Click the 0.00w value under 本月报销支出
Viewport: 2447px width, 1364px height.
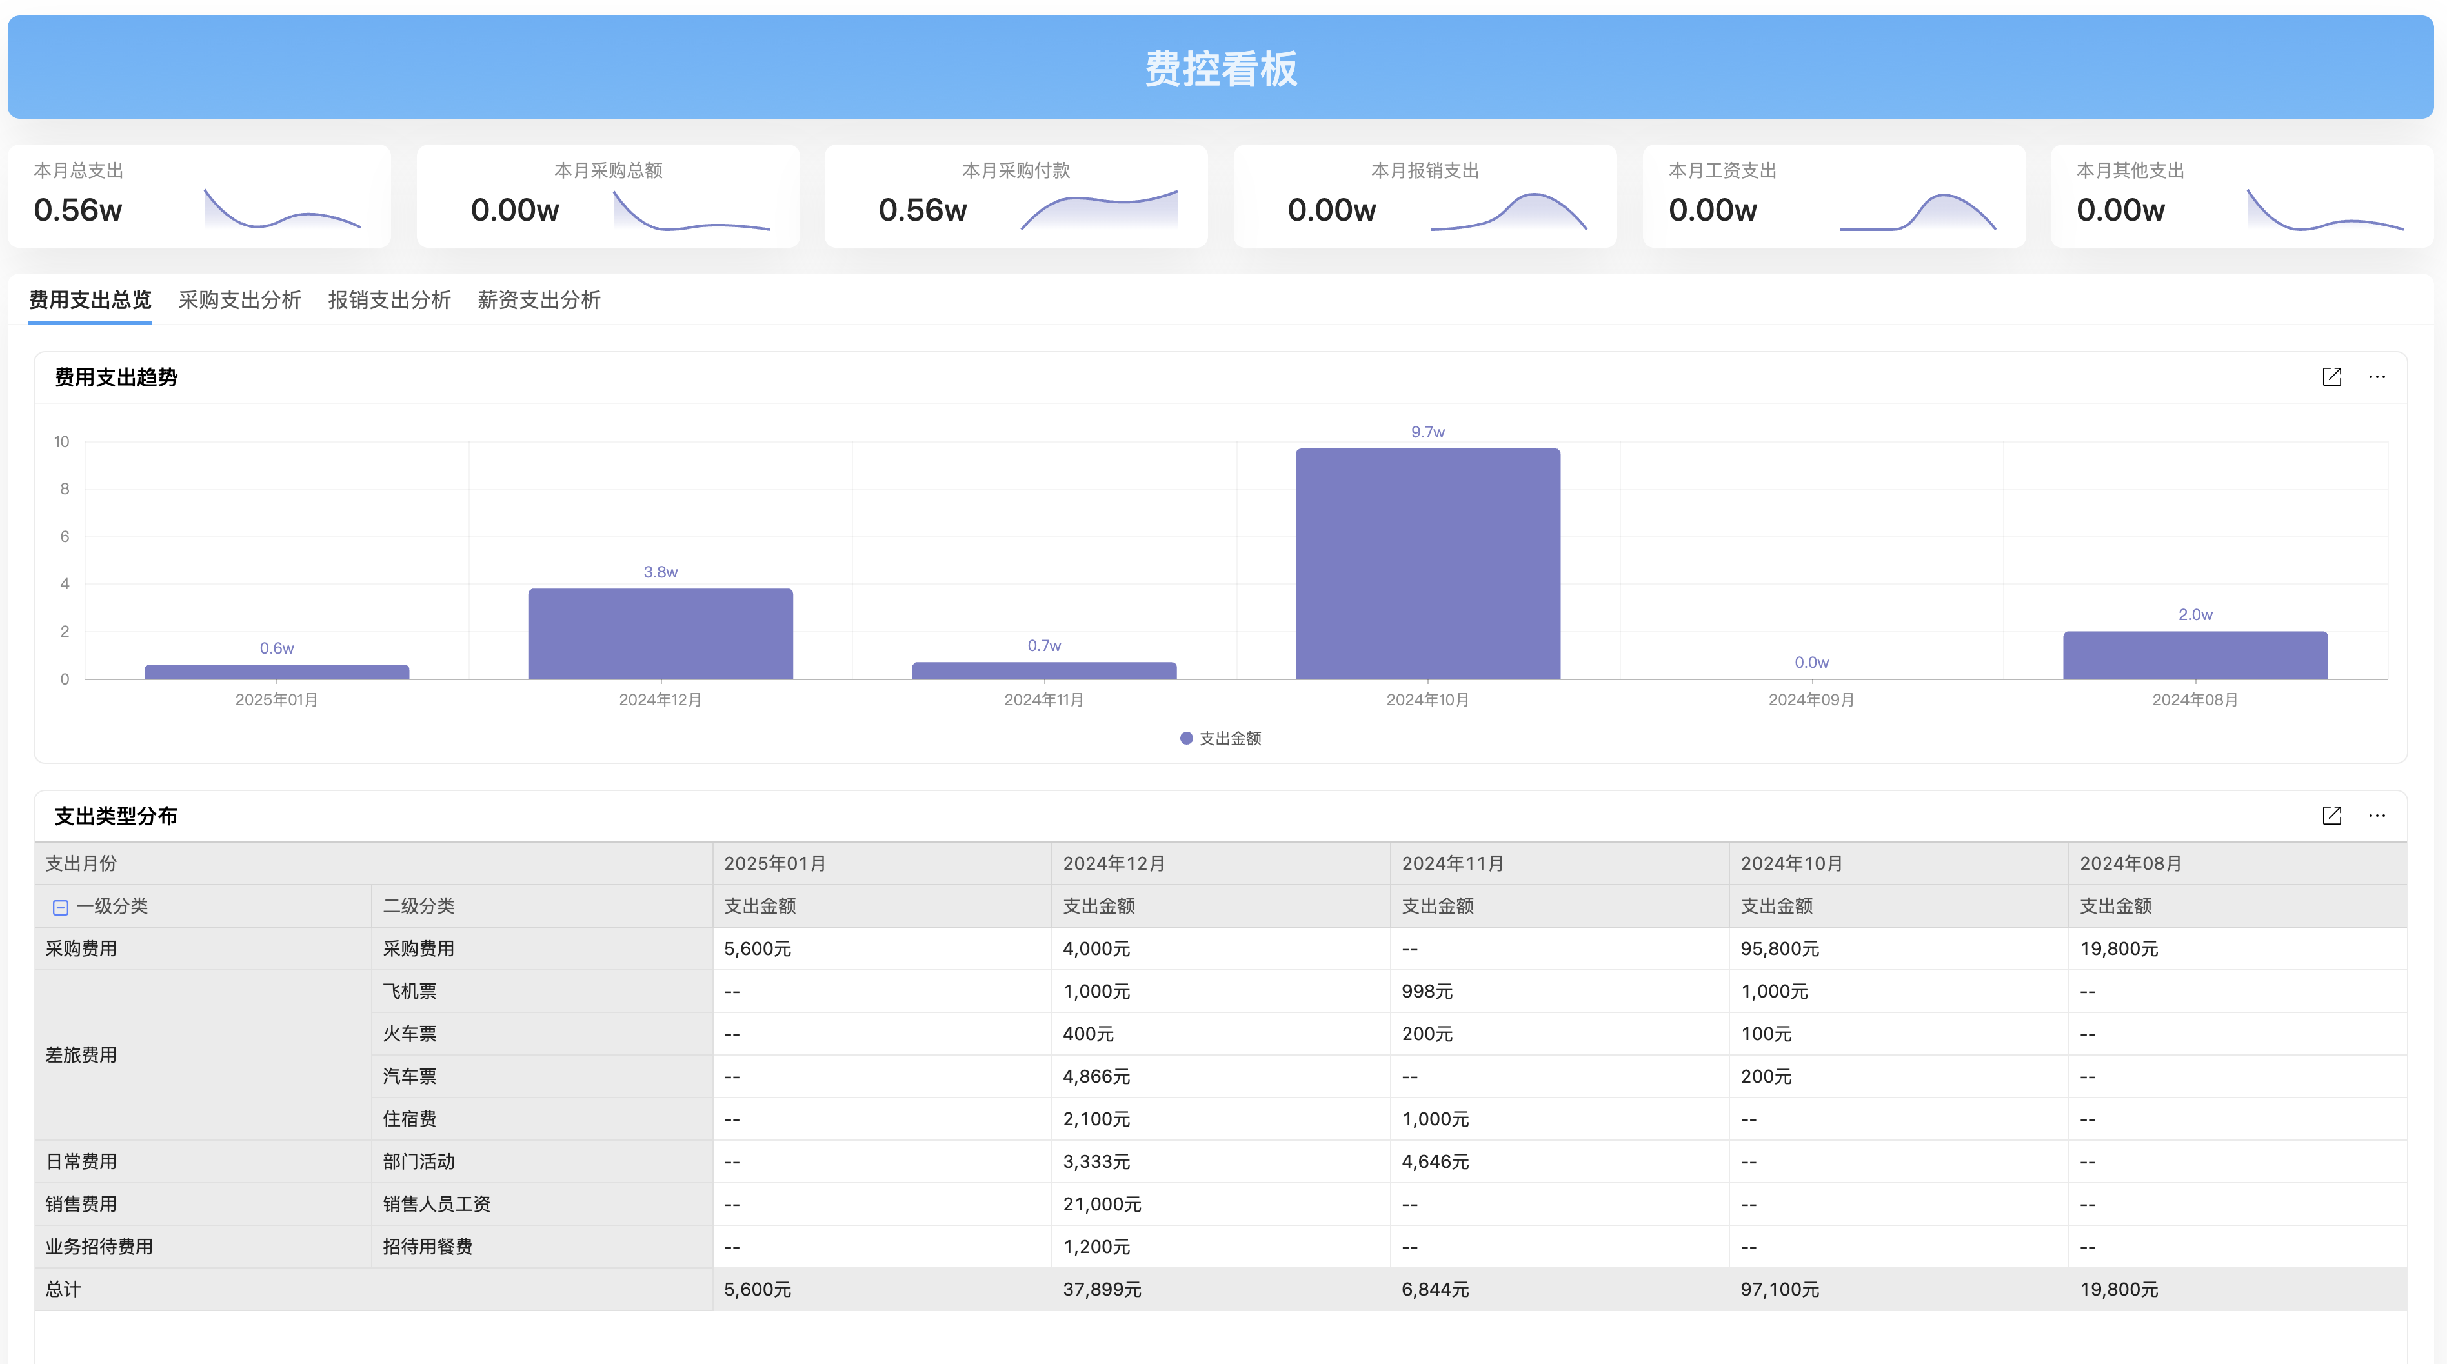(1332, 210)
